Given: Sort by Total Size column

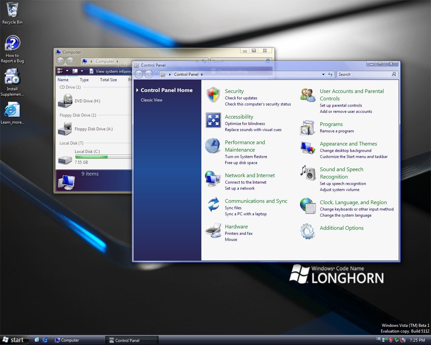Looking at the screenshot, I should (108, 80).
